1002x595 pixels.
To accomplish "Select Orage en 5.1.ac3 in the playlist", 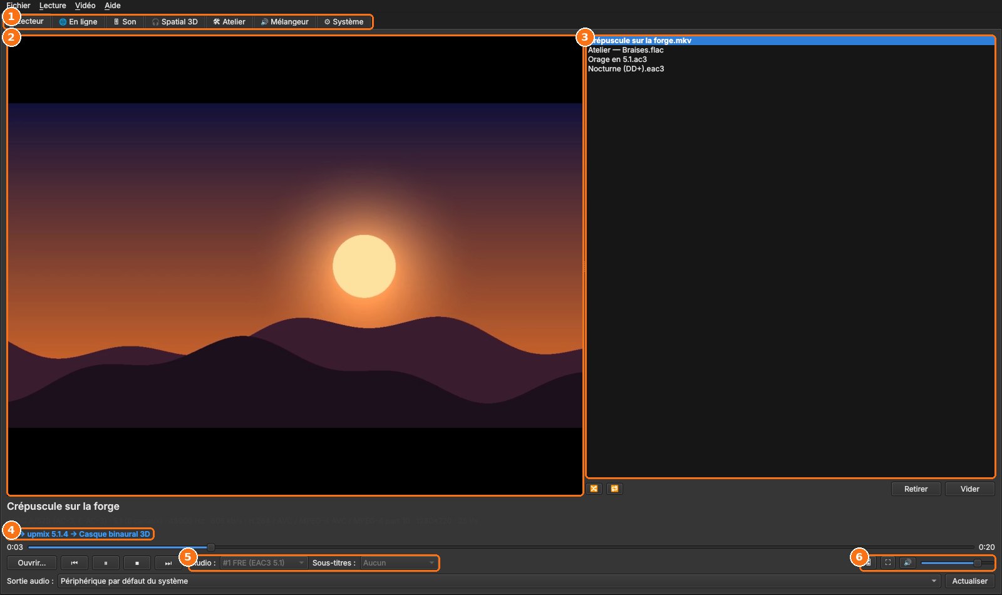I will click(x=790, y=59).
